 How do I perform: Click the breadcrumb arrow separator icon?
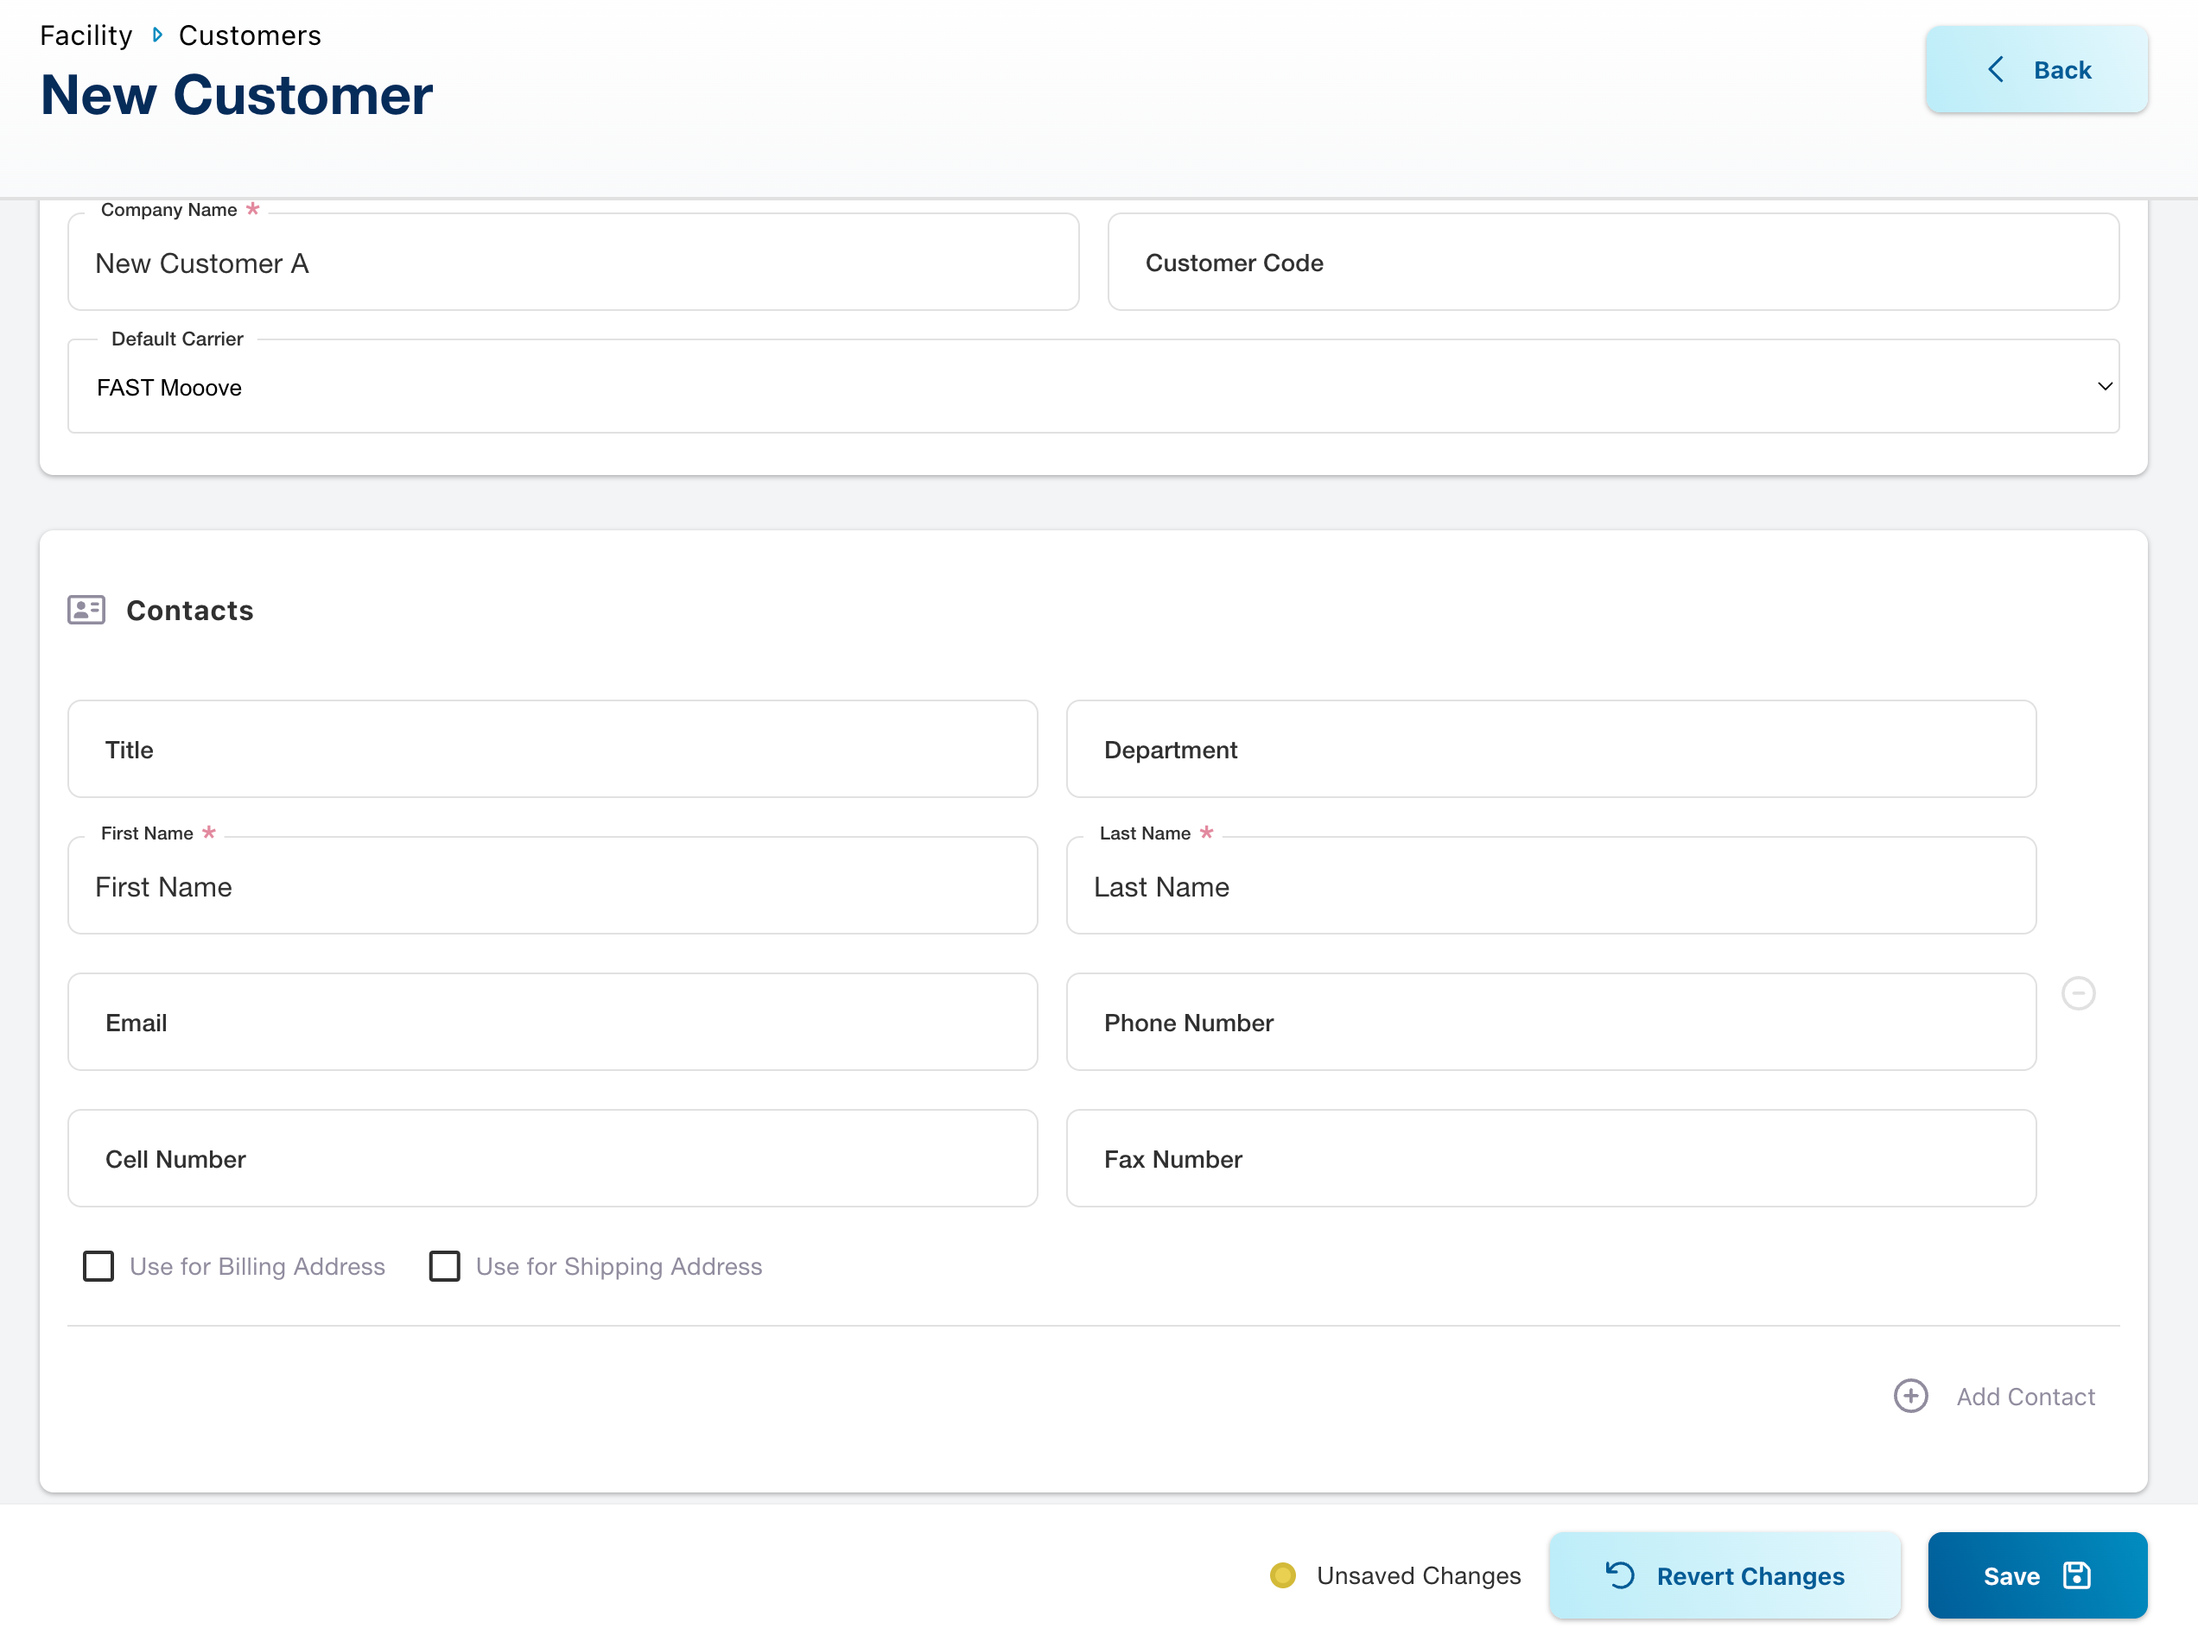[157, 35]
